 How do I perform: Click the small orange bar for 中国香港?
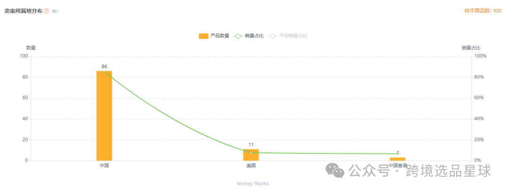click(398, 159)
